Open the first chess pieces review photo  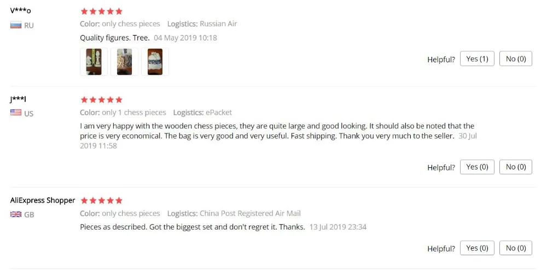[x=94, y=62]
